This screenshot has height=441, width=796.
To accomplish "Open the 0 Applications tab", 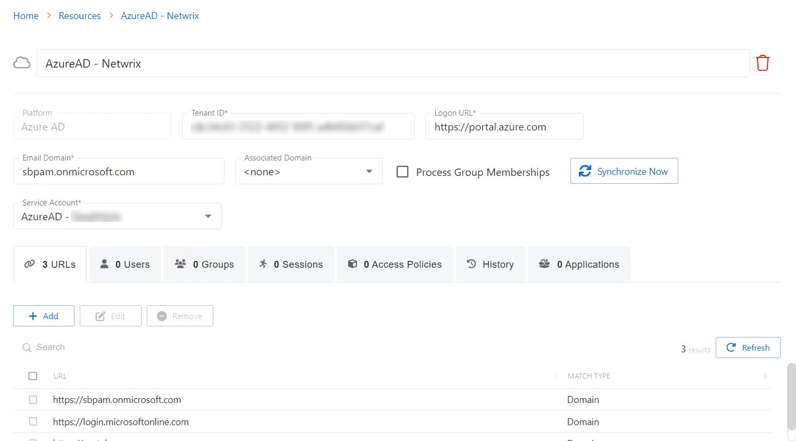I will click(579, 264).
